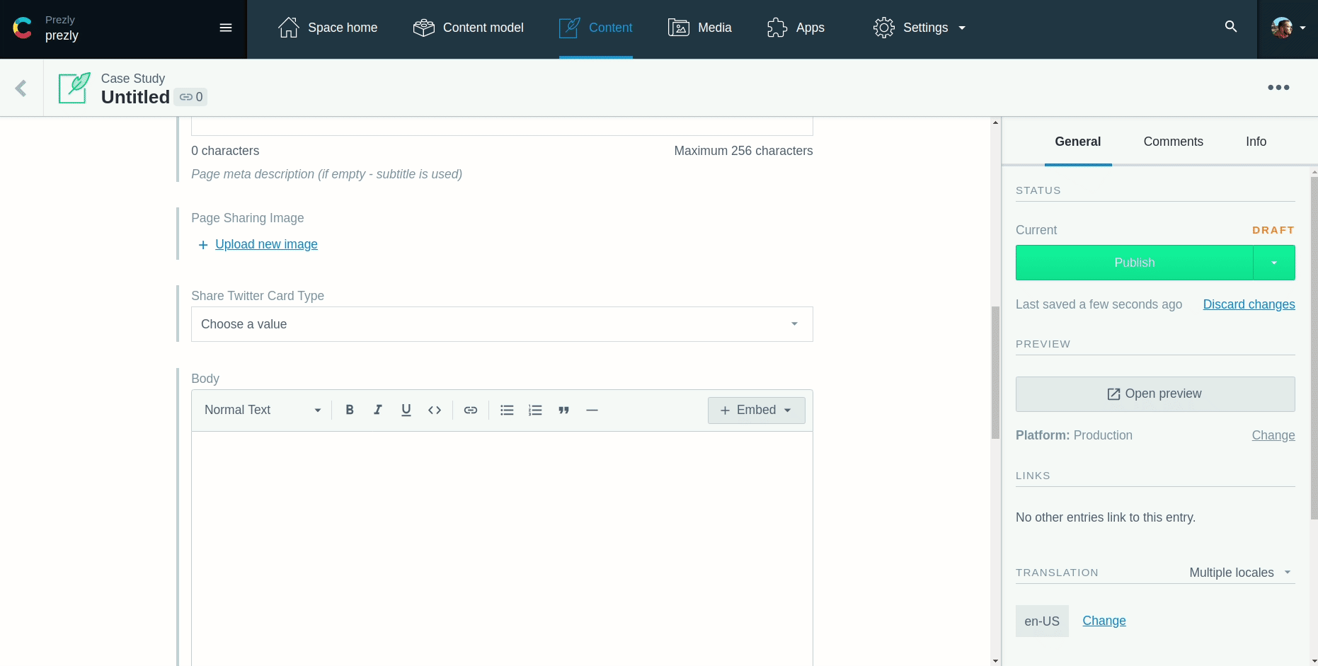Screen dimensions: 1318x666
Task: Open the Publish button arrow options
Action: (1274, 263)
